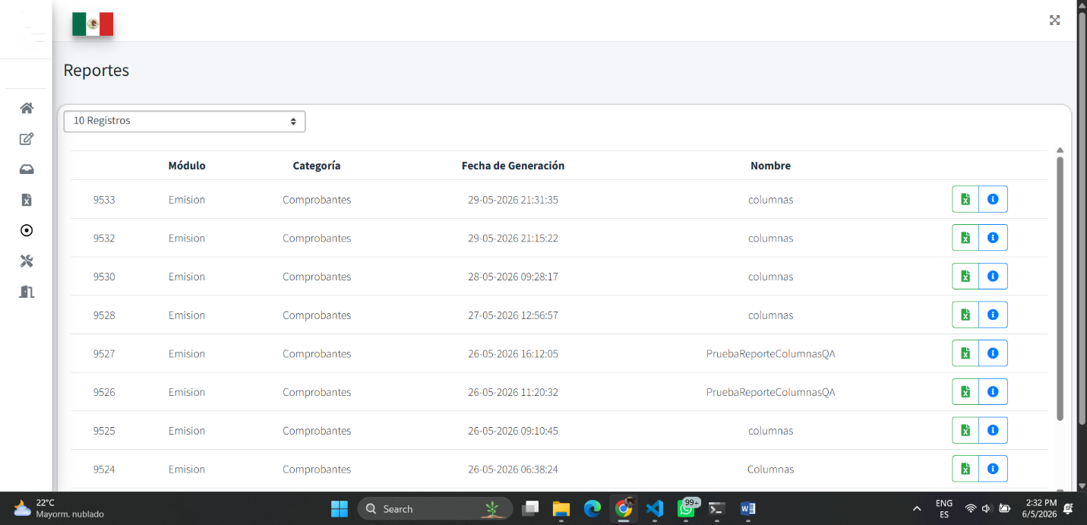Click Emision in row 9528

point(187,315)
